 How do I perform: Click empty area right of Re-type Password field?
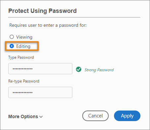(106, 92)
